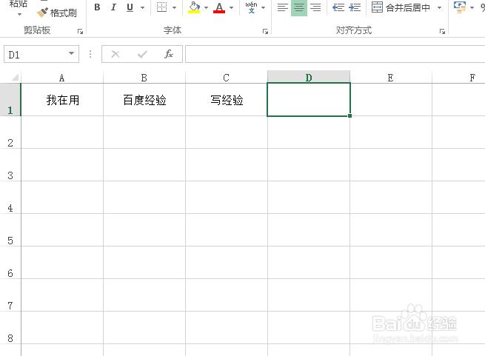485x356 pixels.
Task: Open font color dropdown arrow
Action: click(x=231, y=7)
